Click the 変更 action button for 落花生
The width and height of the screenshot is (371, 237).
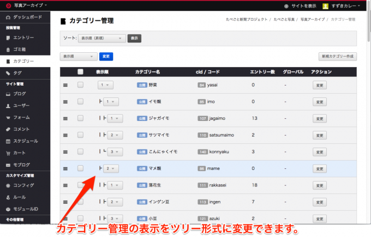click(320, 185)
